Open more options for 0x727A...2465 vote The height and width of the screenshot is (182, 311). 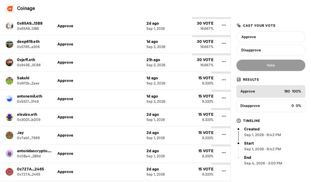[224, 171]
